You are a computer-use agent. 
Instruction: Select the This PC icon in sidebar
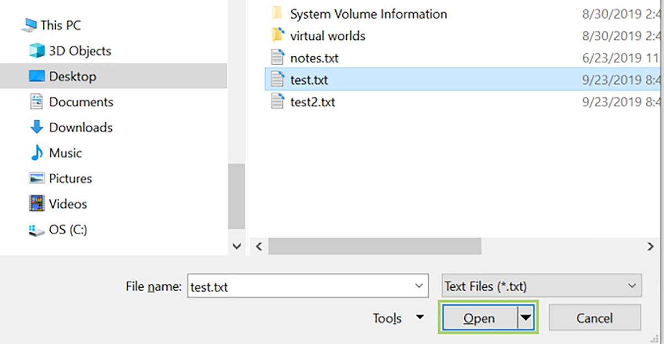(x=32, y=25)
